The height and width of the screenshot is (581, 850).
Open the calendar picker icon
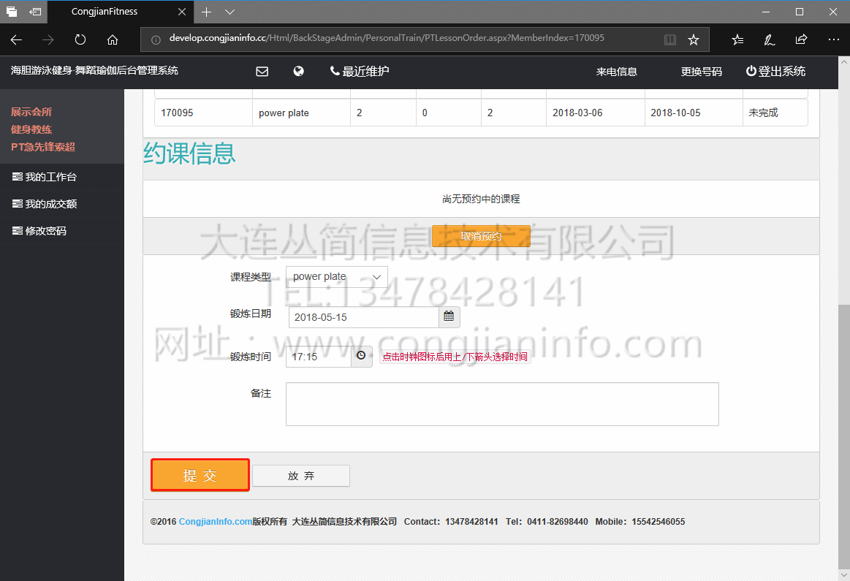click(449, 316)
